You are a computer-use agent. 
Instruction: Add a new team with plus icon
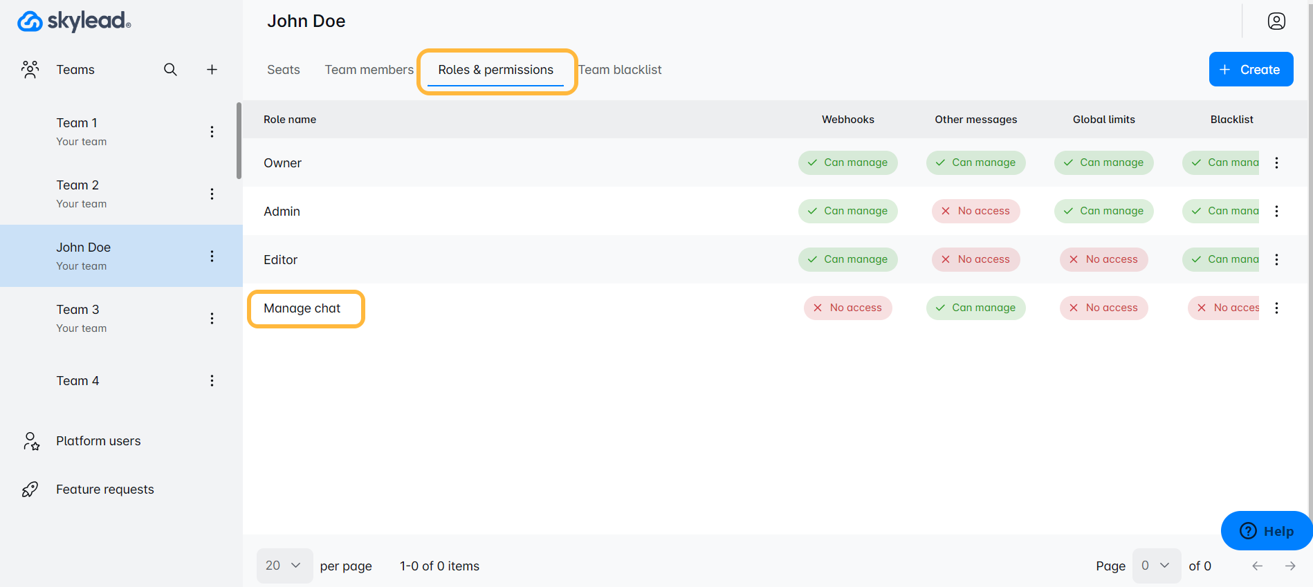[212, 70]
